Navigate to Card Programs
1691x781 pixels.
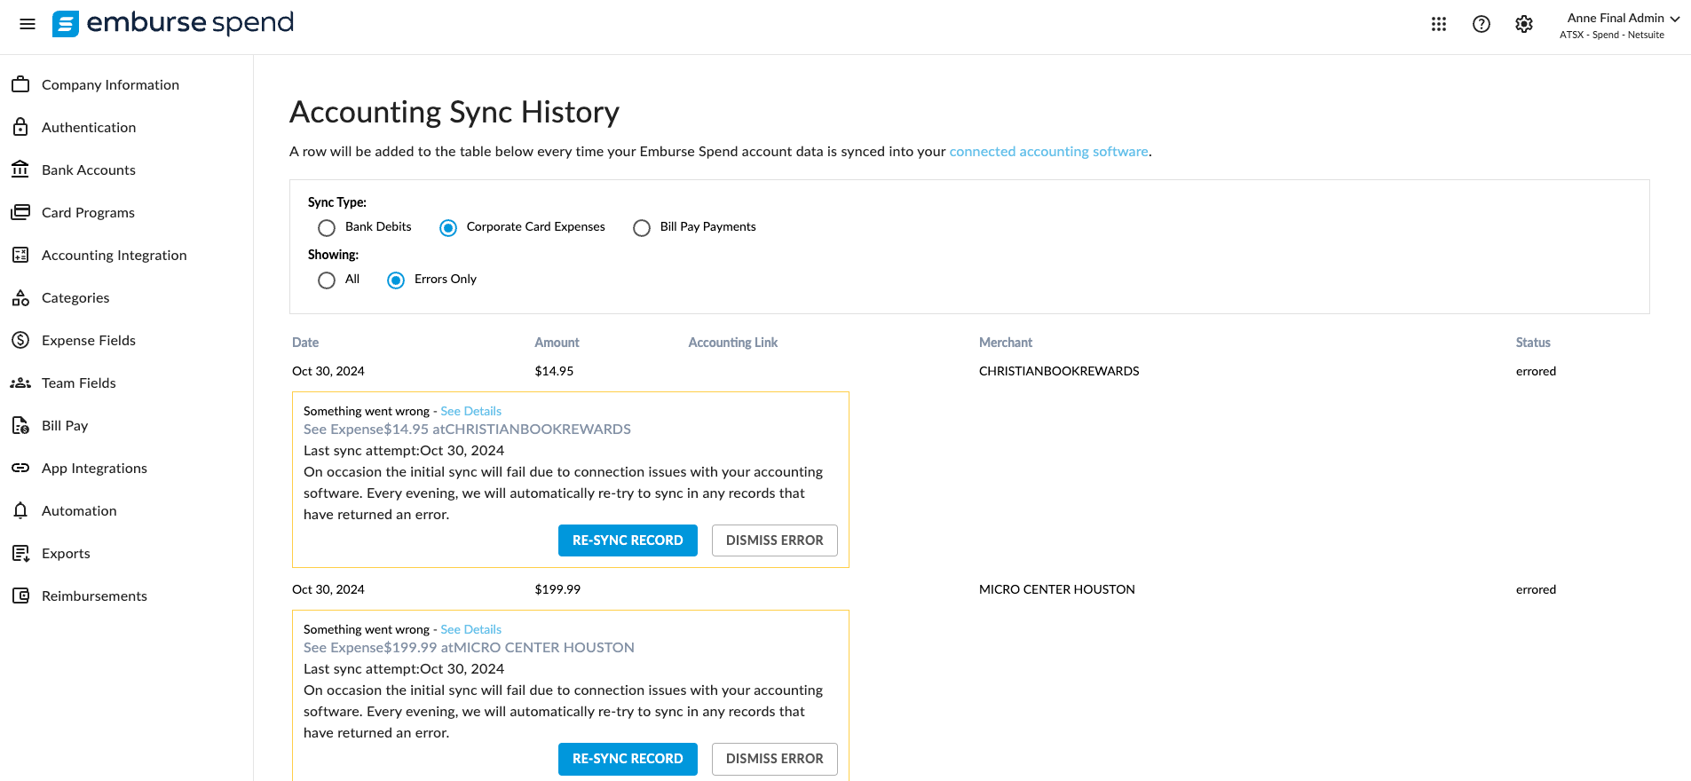click(x=88, y=212)
